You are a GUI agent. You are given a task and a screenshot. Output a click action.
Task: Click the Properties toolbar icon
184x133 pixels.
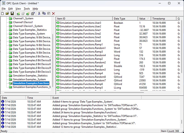pyautogui.click(x=33, y=14)
